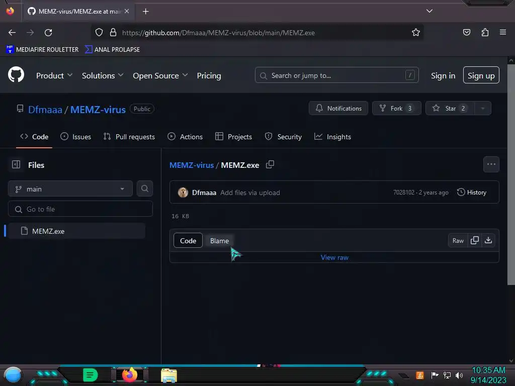Viewport: 515px width, 386px height.
Task: Open the browser Extensions puzzle icon
Action: [x=485, y=32]
